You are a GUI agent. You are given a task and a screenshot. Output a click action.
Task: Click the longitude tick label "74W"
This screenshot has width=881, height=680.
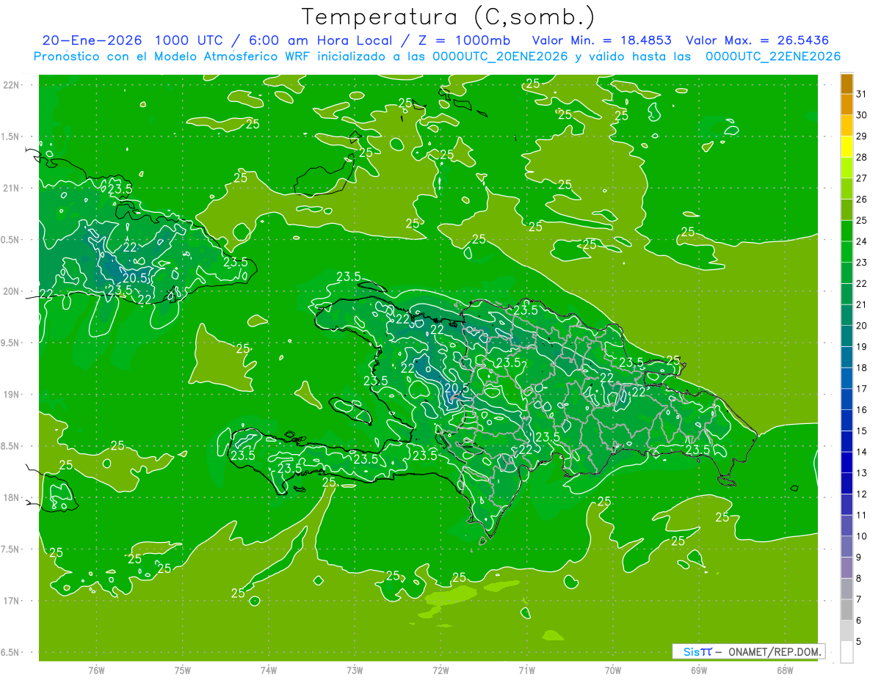point(269,670)
